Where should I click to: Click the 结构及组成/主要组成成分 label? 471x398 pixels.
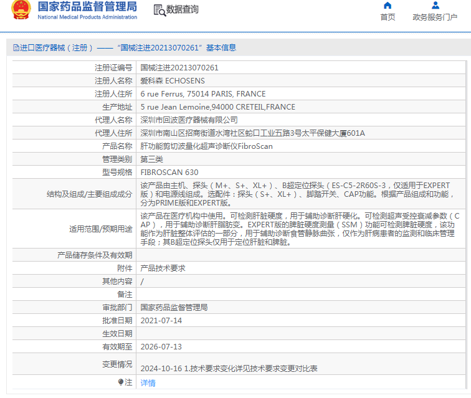click(x=90, y=194)
